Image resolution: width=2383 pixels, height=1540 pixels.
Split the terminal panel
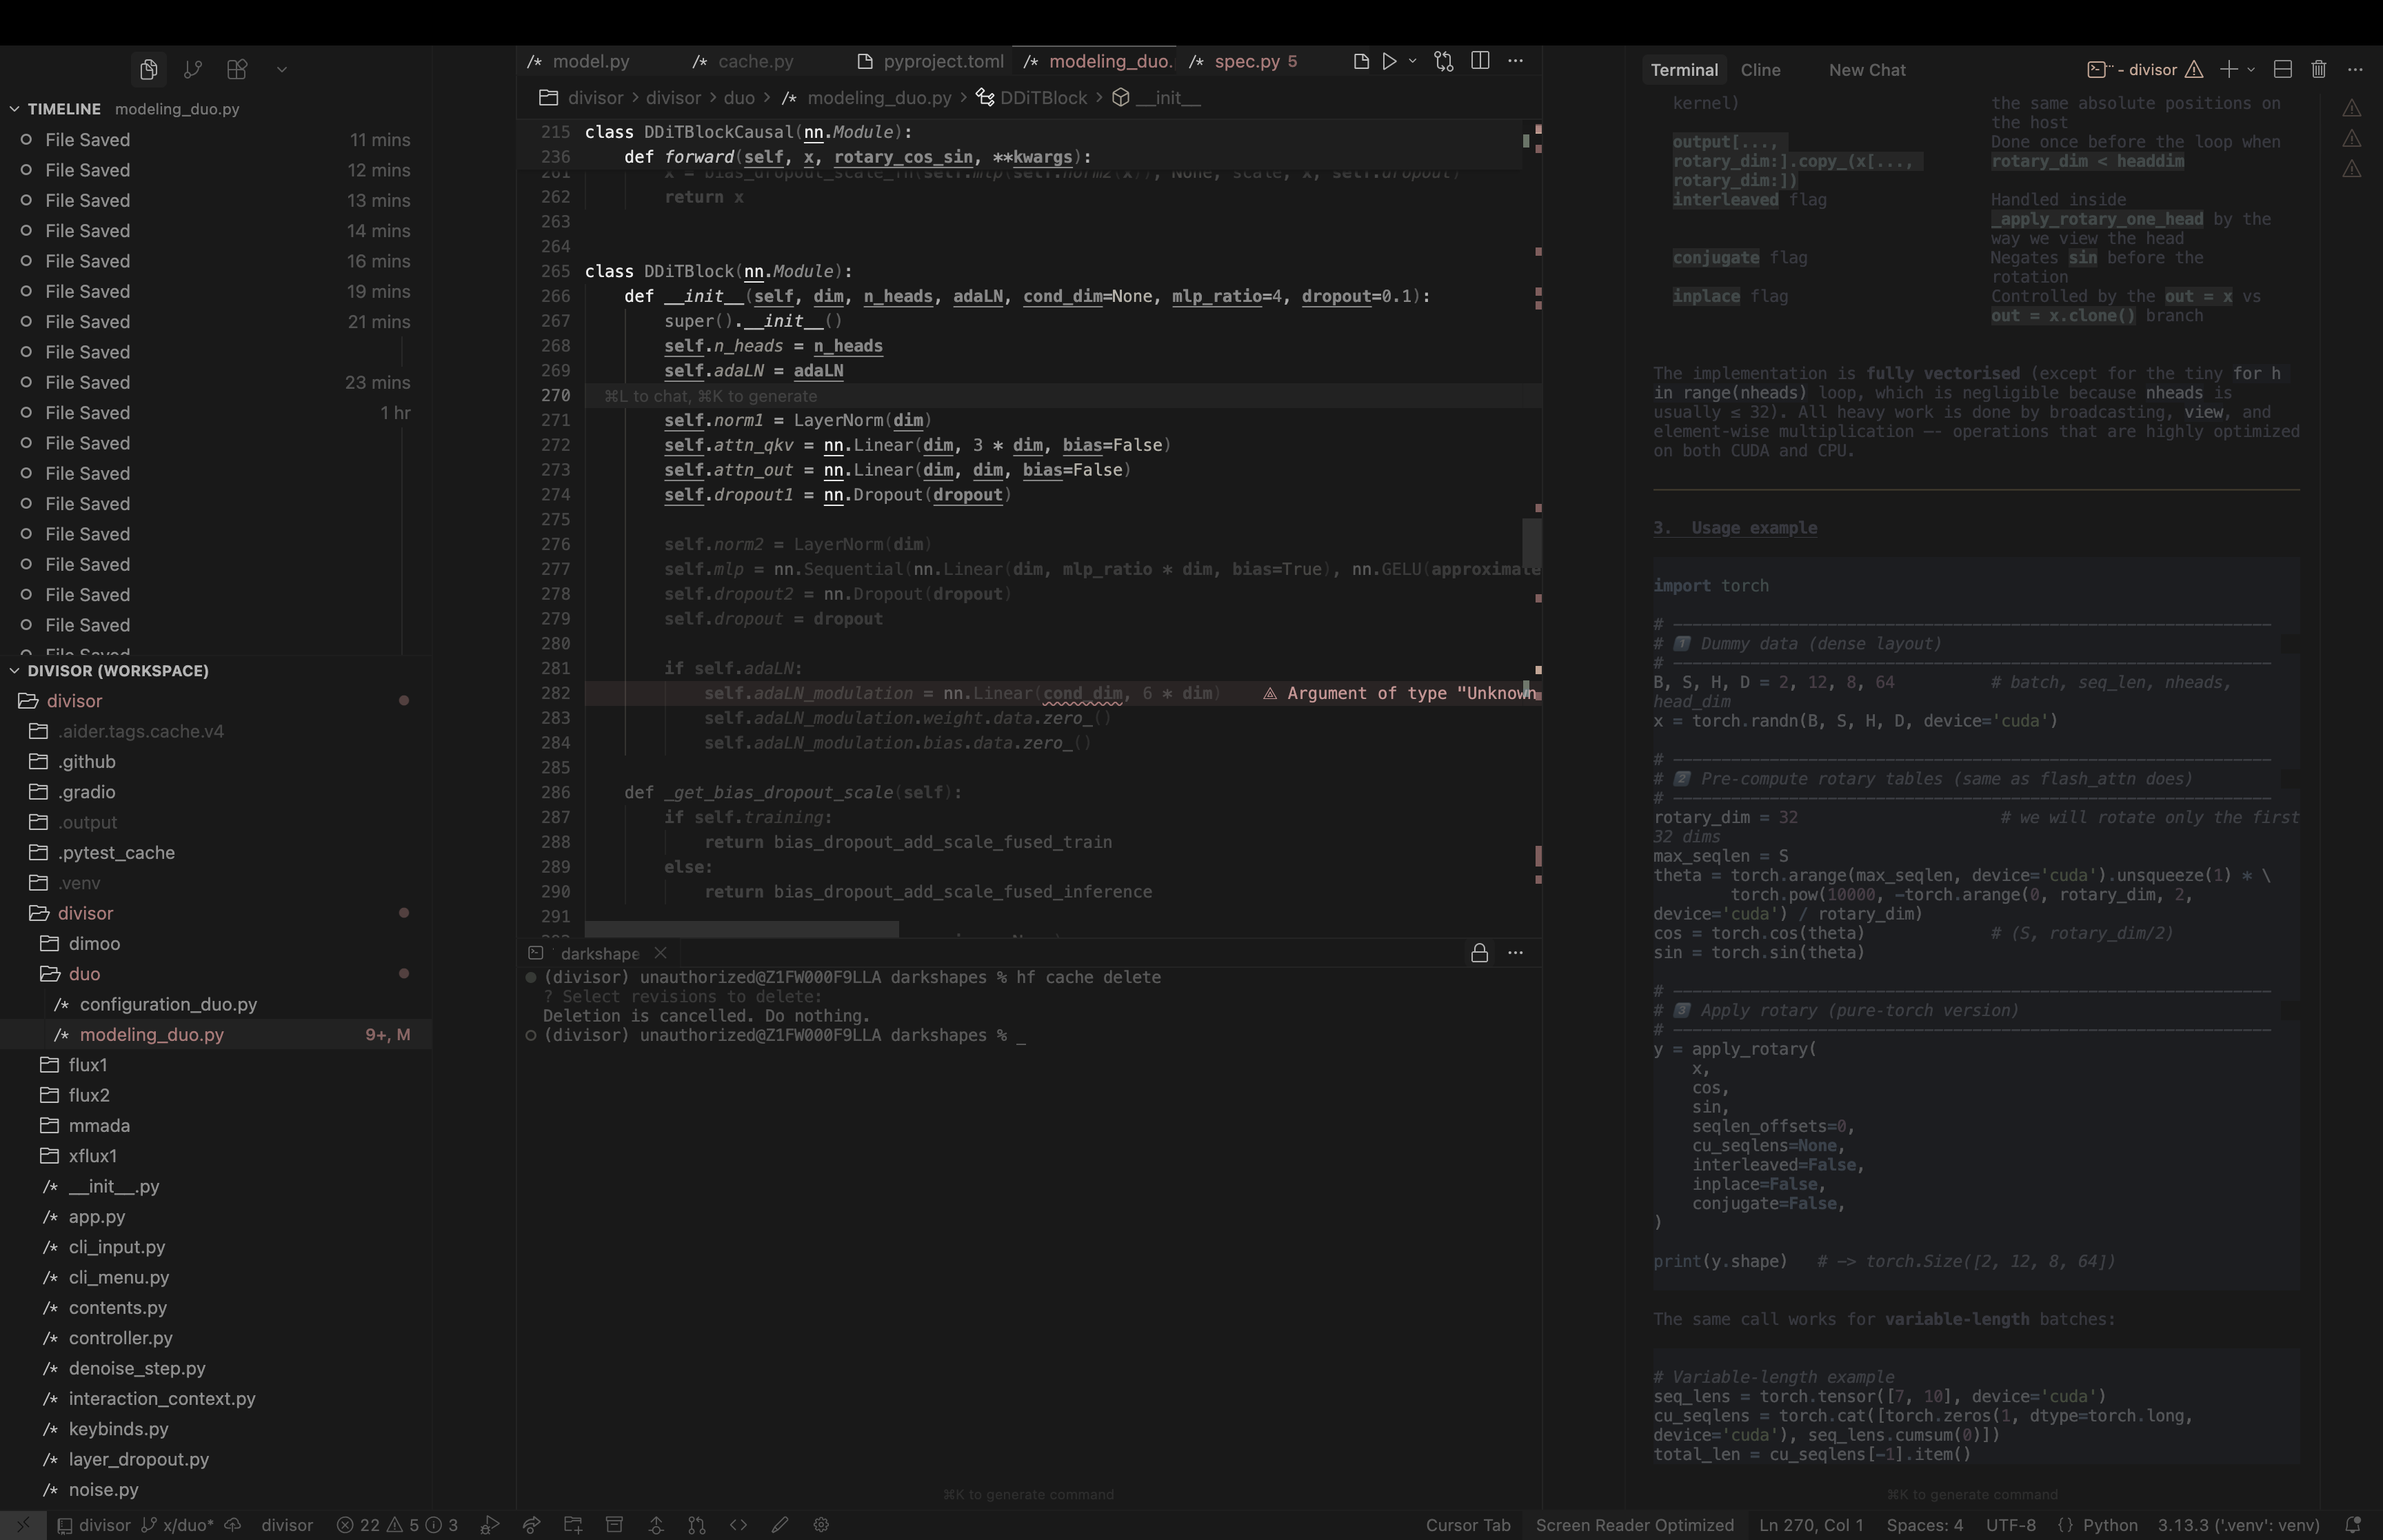pyautogui.click(x=2282, y=69)
